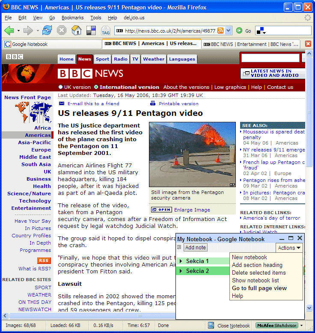Open the Sport tab on BBC navigation
The image size is (315, 333).
[102, 59]
